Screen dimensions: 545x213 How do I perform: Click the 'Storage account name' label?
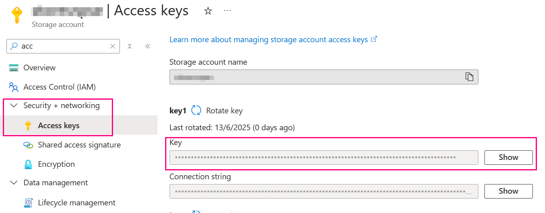[208, 62]
